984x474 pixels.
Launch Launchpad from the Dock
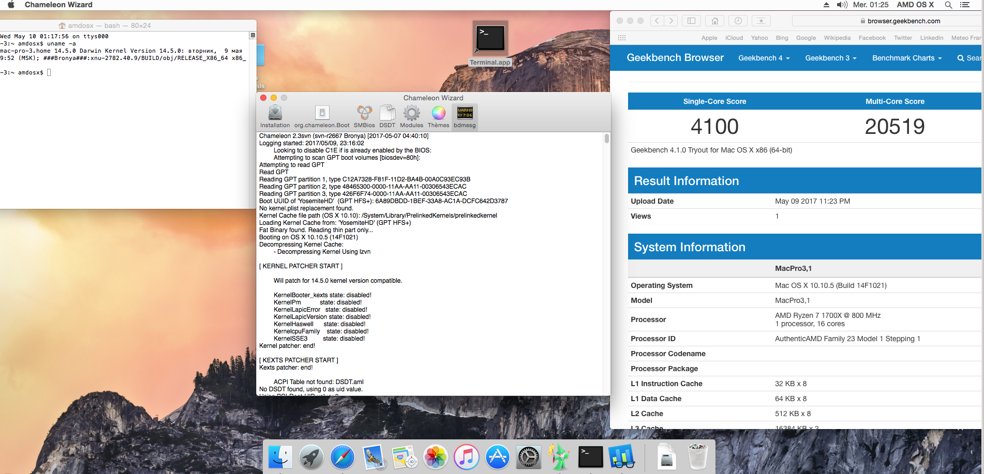(311, 457)
